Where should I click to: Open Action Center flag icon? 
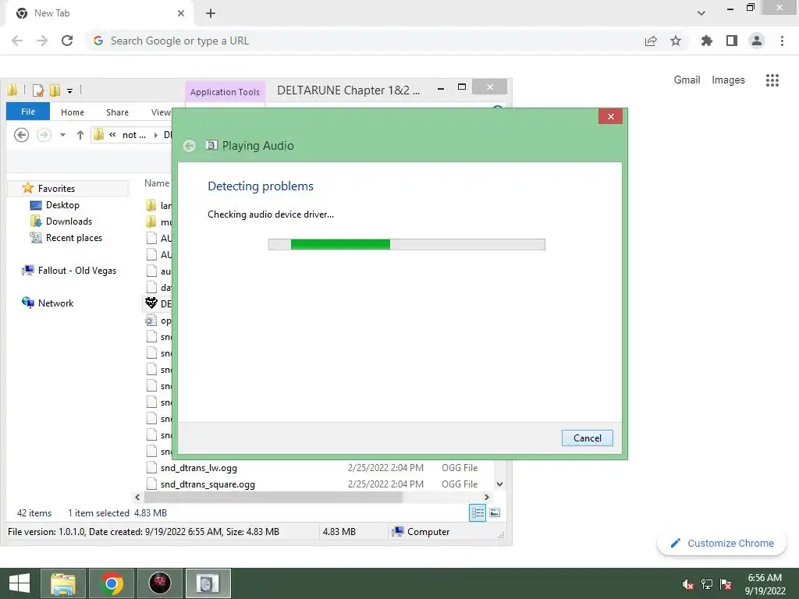726,584
